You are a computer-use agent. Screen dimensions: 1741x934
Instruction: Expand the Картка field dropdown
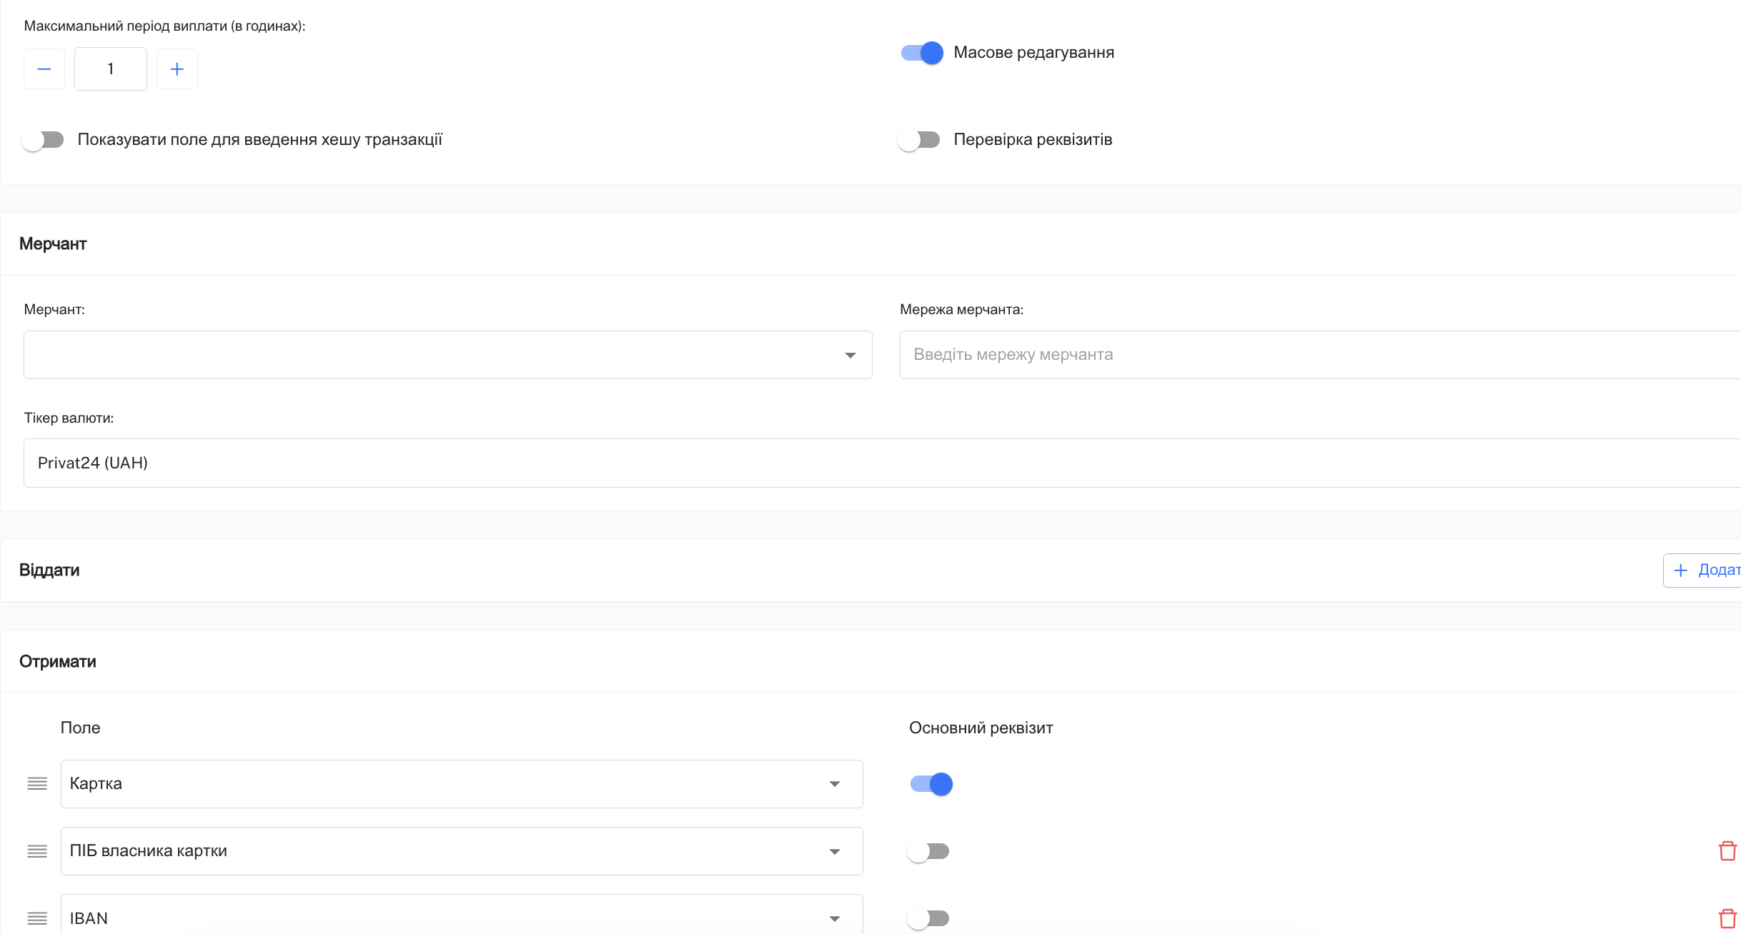462,784
